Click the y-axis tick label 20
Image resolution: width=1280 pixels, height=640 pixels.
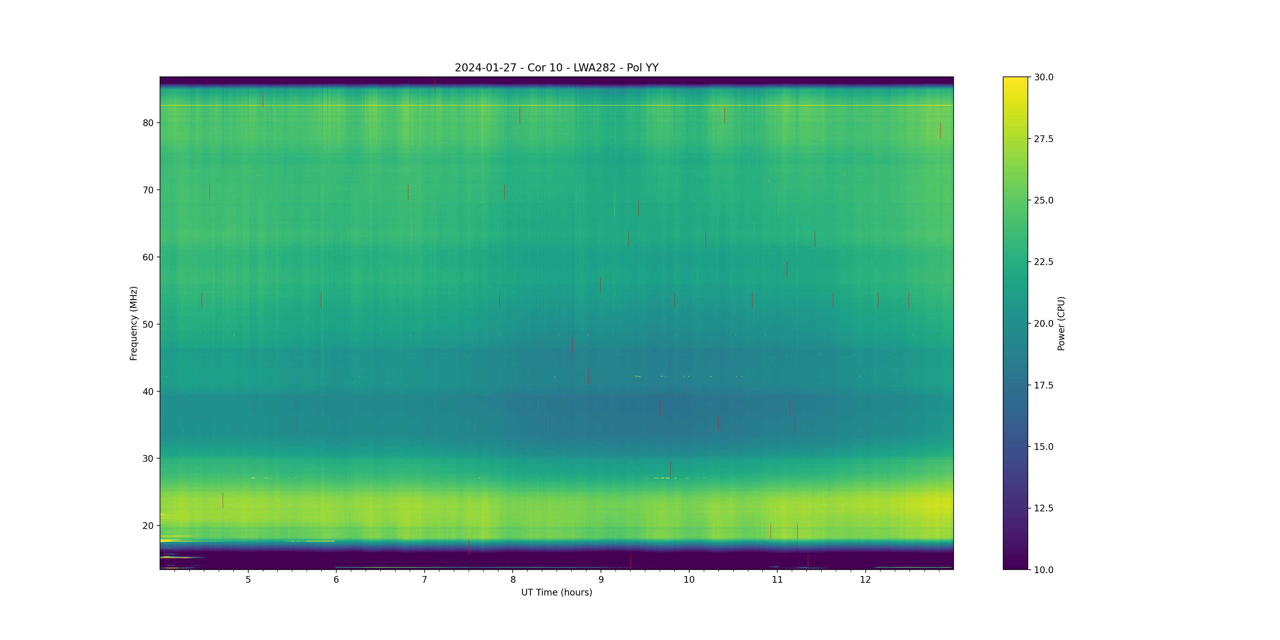[148, 526]
